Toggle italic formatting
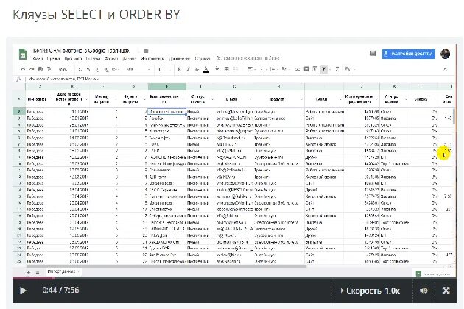The width and height of the screenshot is (464, 309). pos(188,69)
